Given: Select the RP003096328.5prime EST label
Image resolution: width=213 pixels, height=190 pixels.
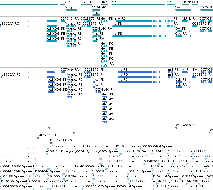Looking at the screenshot, I should 117,156.
